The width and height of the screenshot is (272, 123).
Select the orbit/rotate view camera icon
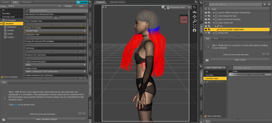[195, 12]
